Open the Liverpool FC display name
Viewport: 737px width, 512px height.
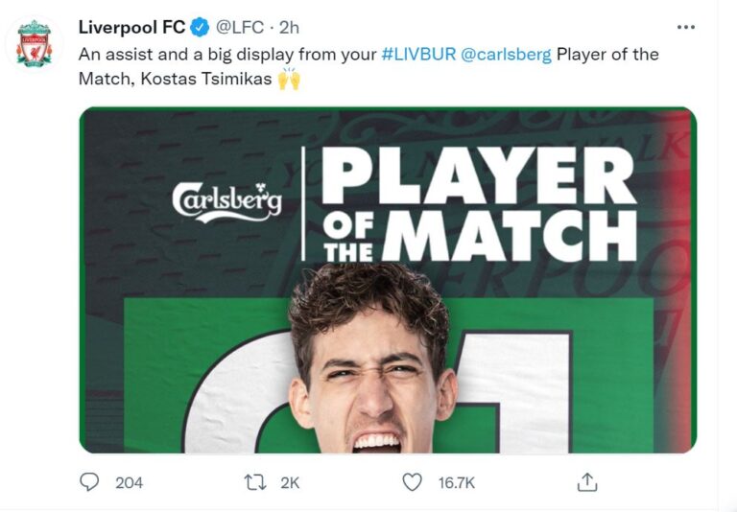point(131,28)
